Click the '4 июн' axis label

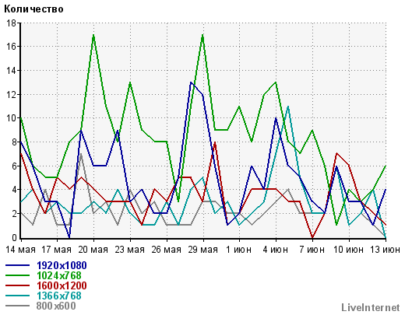click(x=276, y=250)
